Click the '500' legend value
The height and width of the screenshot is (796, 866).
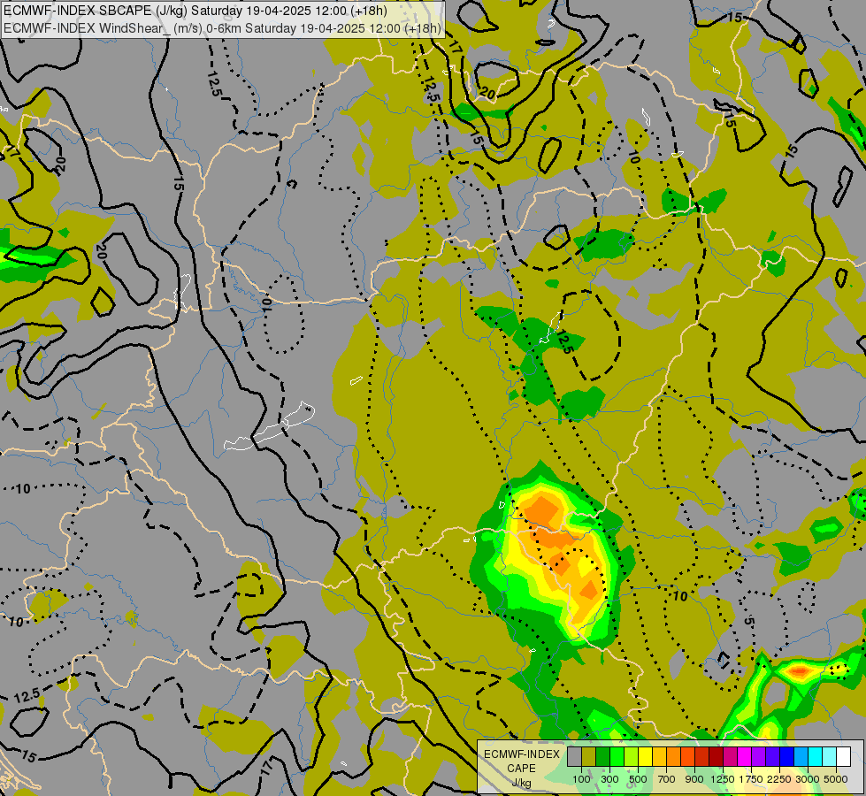click(x=638, y=779)
